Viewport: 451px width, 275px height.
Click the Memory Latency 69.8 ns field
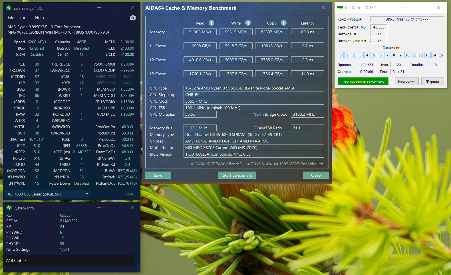click(x=307, y=32)
